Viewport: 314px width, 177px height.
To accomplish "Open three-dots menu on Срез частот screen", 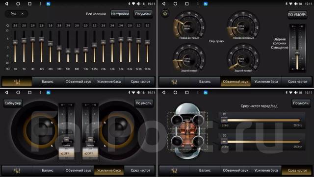I will coord(198,92).
